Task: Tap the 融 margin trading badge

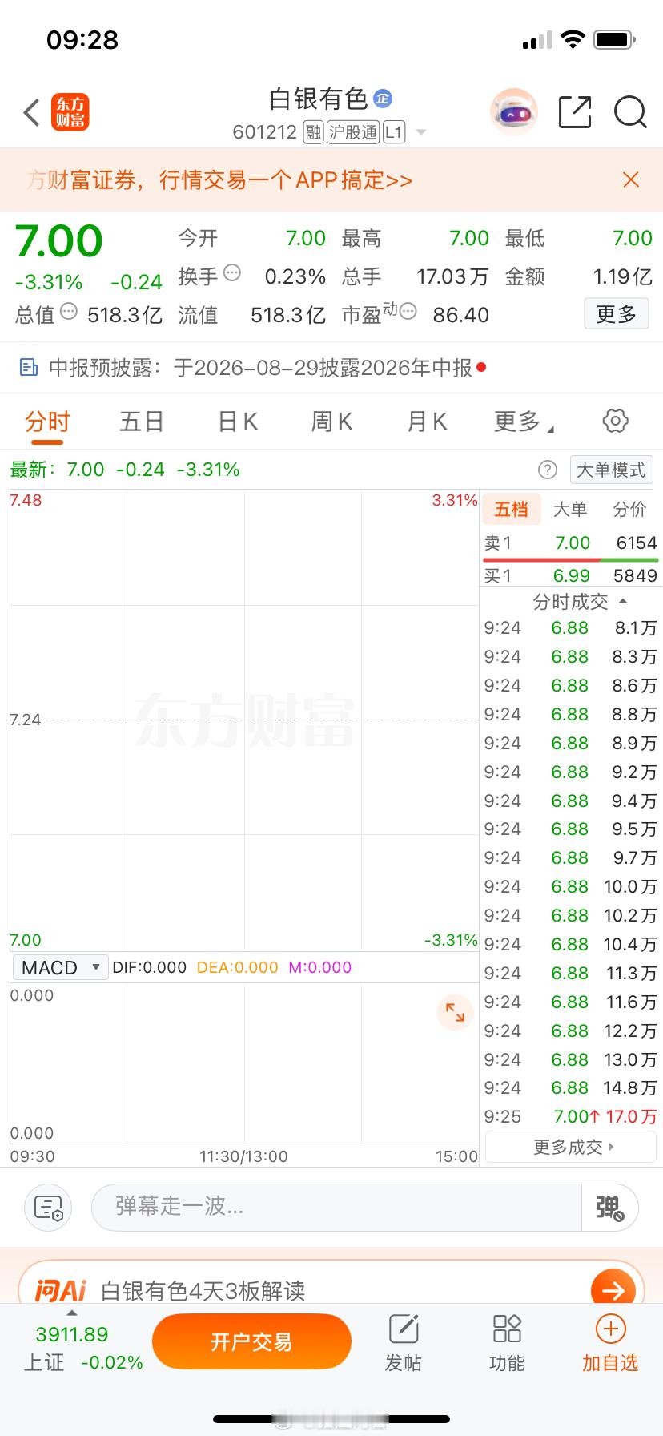Action: 313,132
